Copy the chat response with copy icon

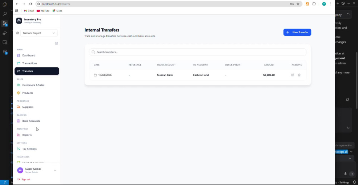click(x=347, y=99)
